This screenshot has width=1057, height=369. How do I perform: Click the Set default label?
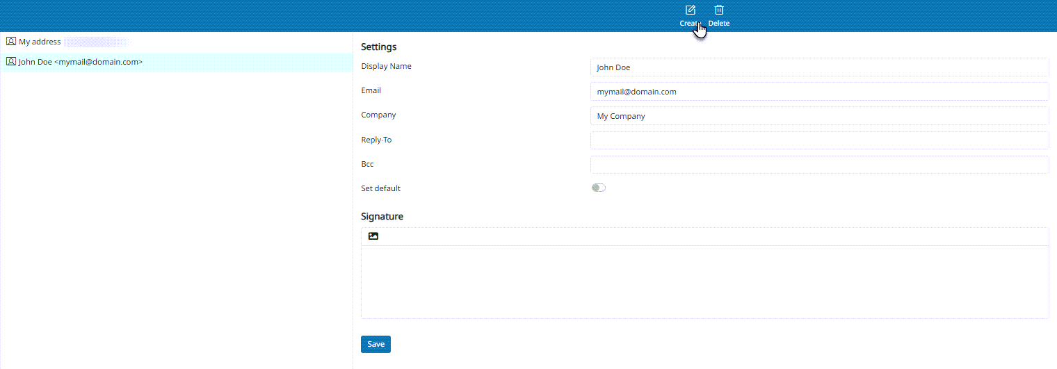coord(380,188)
